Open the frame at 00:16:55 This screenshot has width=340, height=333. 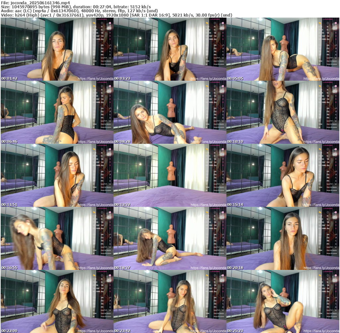tap(57, 238)
